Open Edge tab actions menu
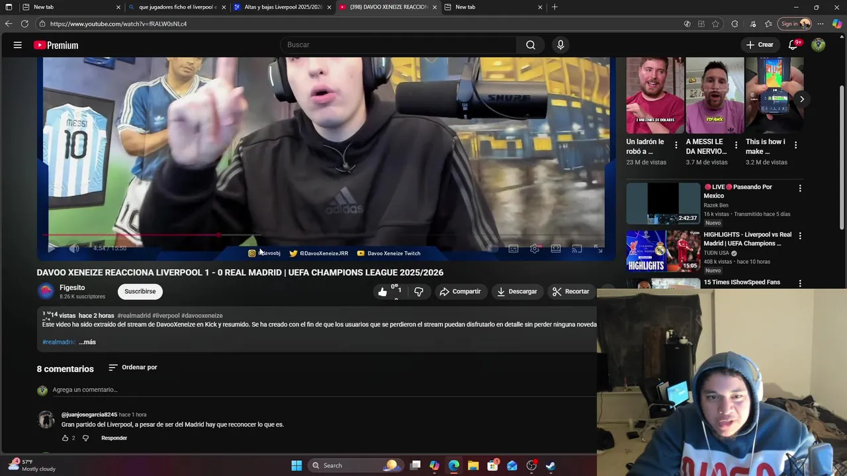847x476 pixels. click(x=9, y=7)
